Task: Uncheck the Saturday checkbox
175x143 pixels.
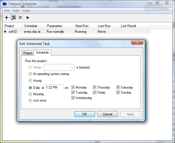Action: 118,87
